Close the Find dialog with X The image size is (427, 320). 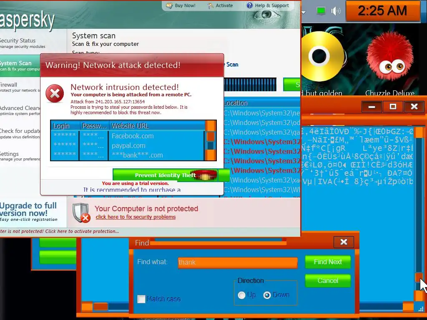[x=344, y=242]
